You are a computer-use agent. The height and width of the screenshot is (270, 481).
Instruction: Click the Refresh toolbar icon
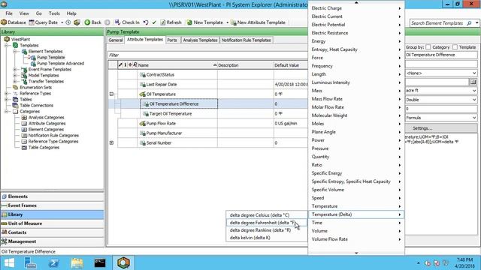pos(163,22)
